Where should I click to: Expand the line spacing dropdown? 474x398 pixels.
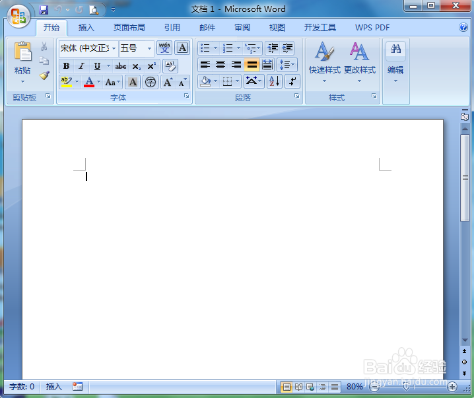(x=287, y=65)
